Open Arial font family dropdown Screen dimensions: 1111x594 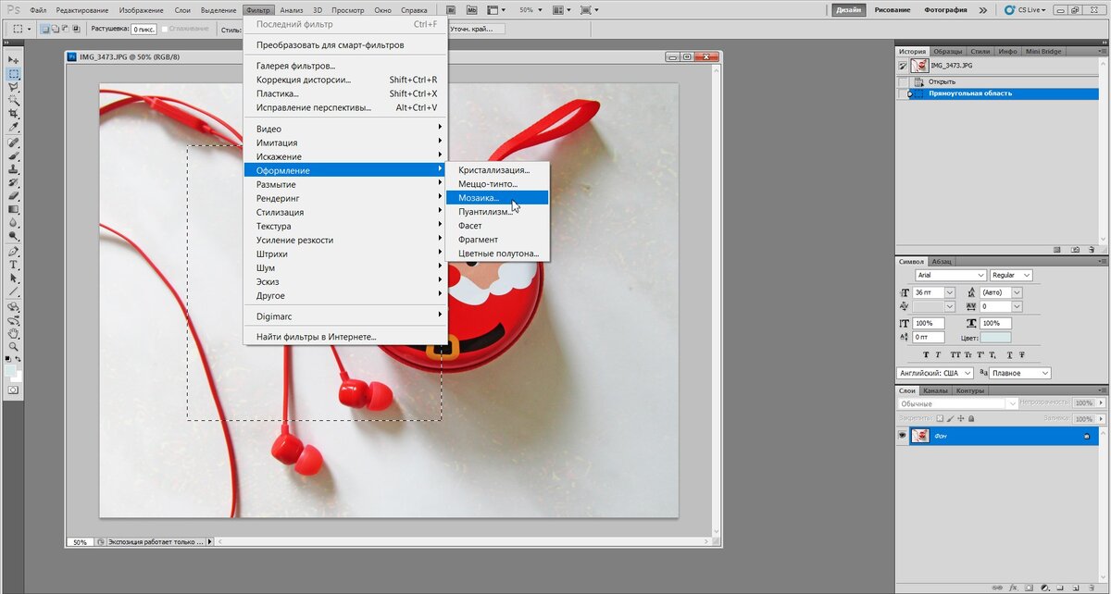coord(951,275)
